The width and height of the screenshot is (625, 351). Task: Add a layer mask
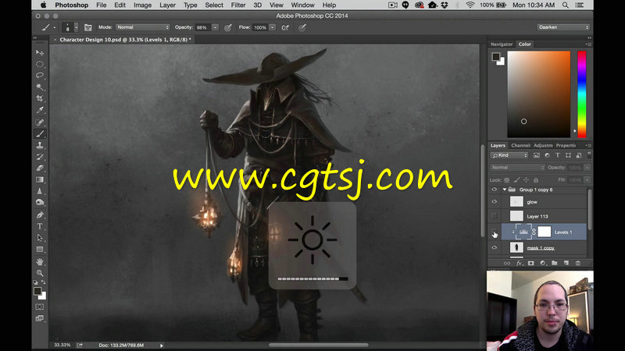point(531,263)
